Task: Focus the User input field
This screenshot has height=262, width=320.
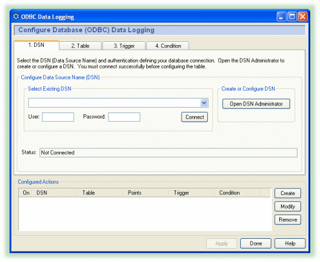Action: (x=58, y=117)
